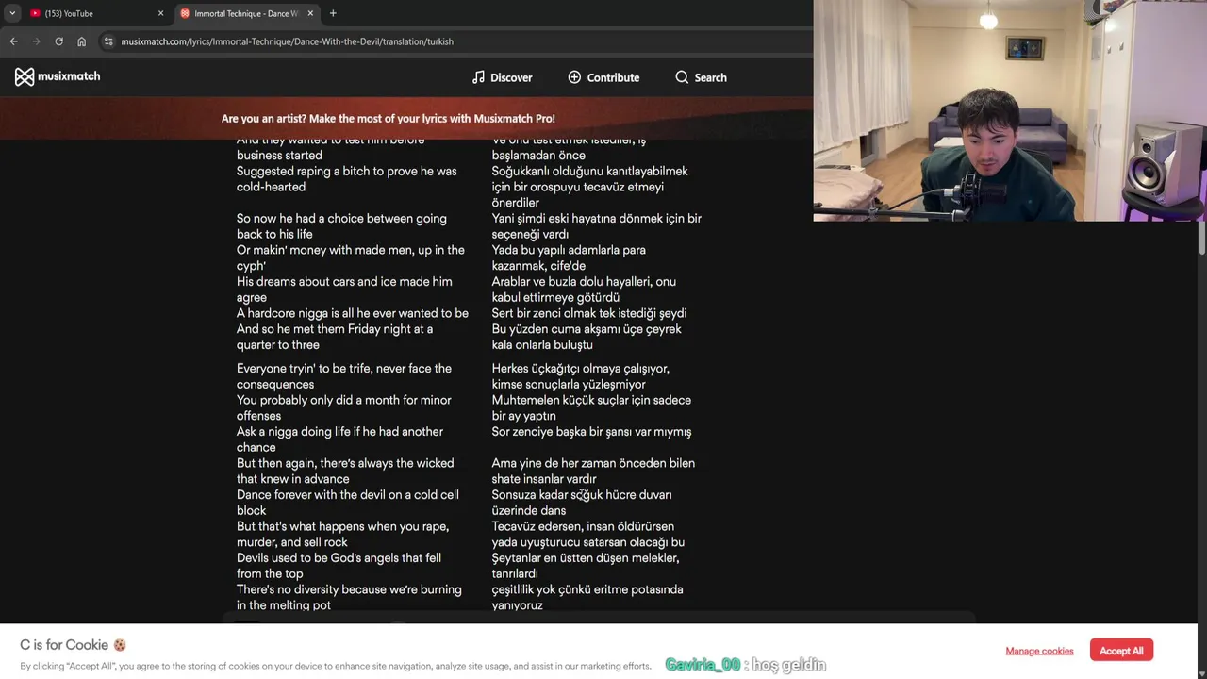The image size is (1207, 679).
Task: Go forward one page
Action: (x=36, y=41)
